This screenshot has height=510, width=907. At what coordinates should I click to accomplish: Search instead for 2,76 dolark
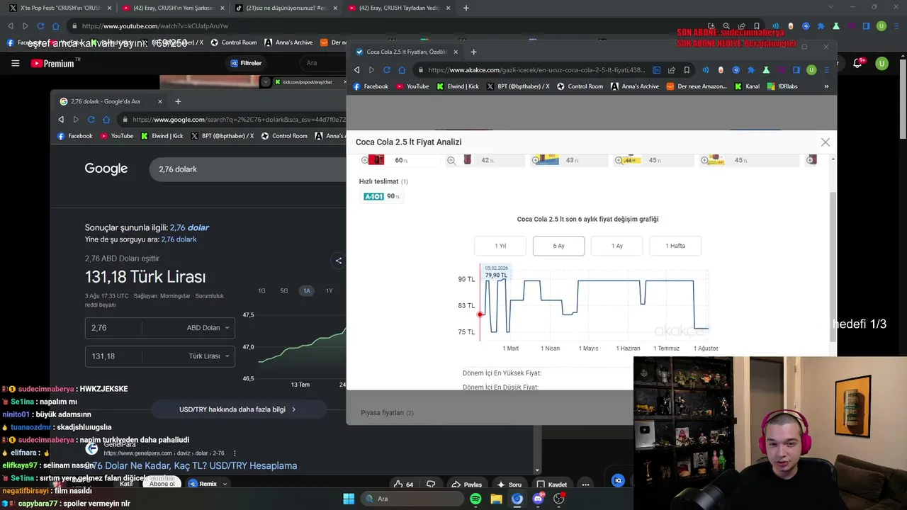179,239
